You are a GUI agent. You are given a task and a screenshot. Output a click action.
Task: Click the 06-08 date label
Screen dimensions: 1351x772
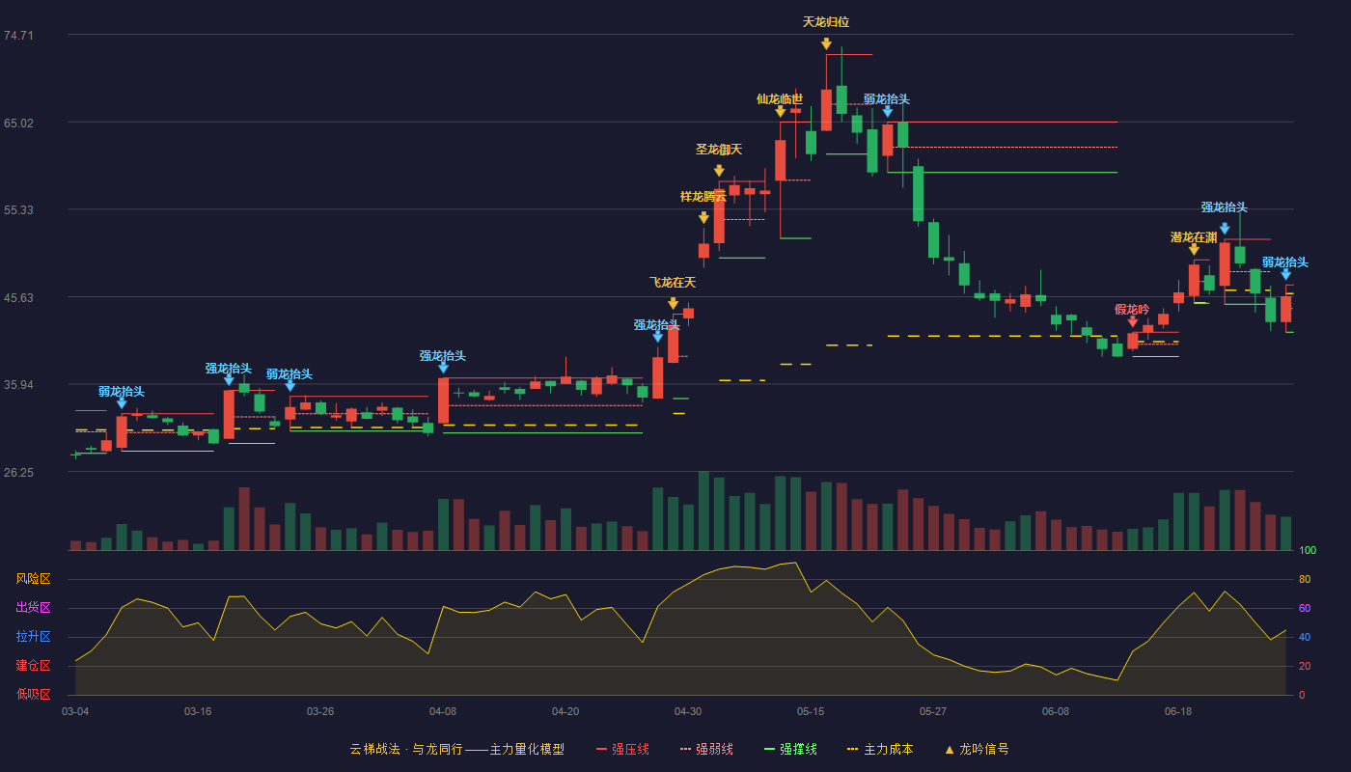click(1056, 711)
